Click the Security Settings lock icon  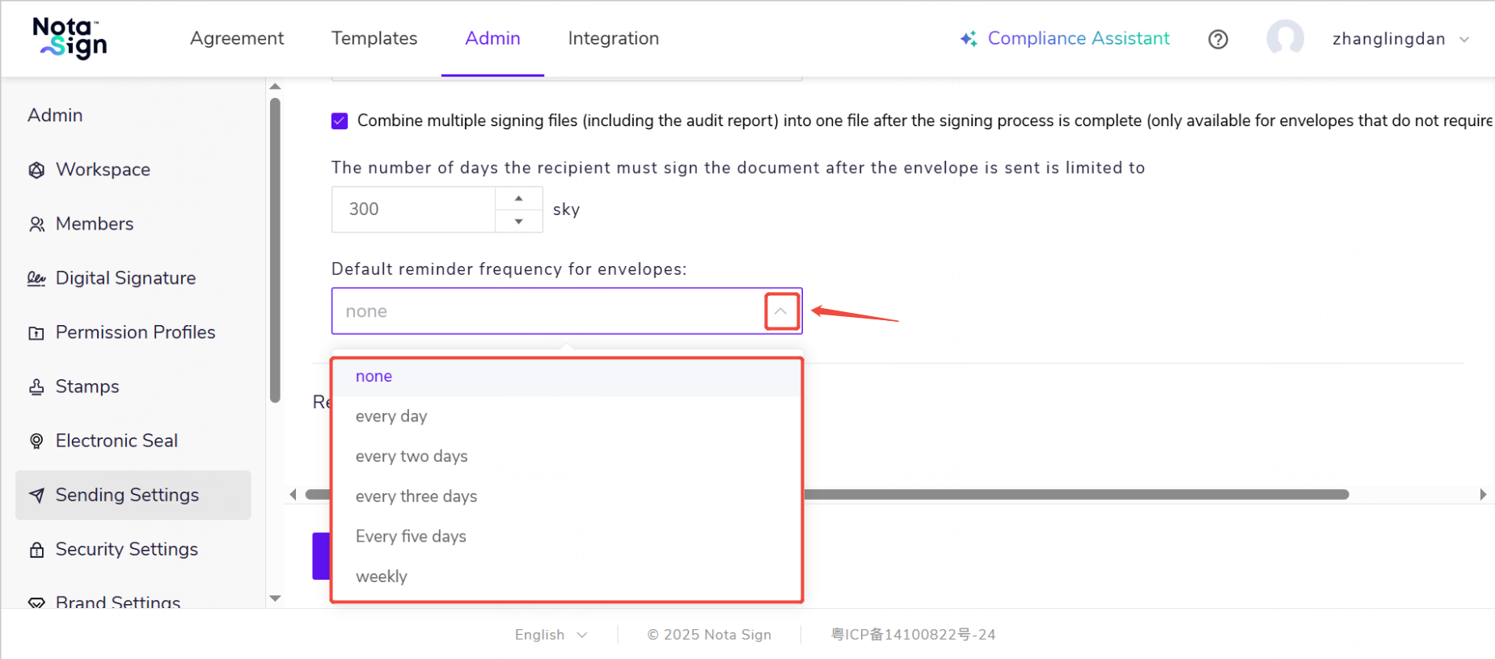click(x=36, y=550)
